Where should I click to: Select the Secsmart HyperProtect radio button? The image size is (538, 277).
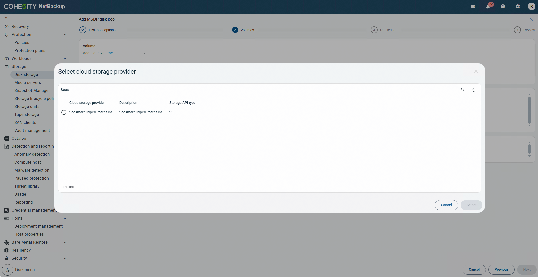pyautogui.click(x=64, y=112)
